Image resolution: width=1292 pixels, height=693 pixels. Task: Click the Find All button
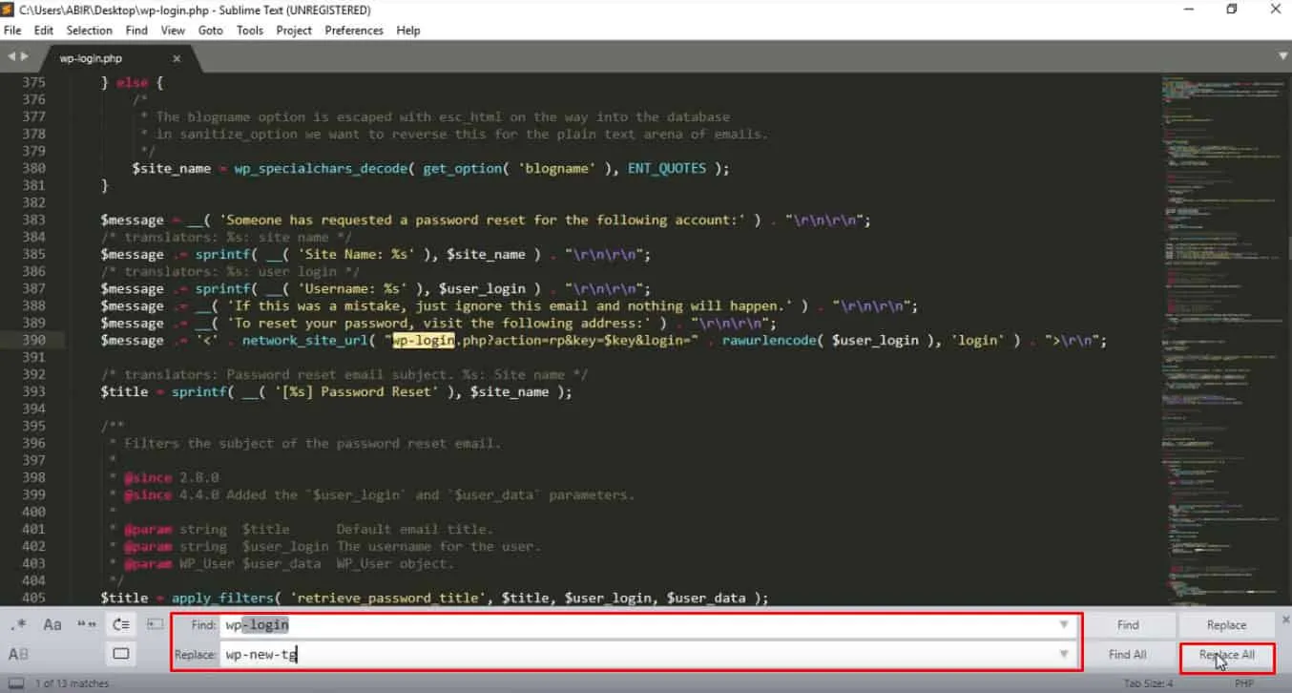[x=1128, y=655]
